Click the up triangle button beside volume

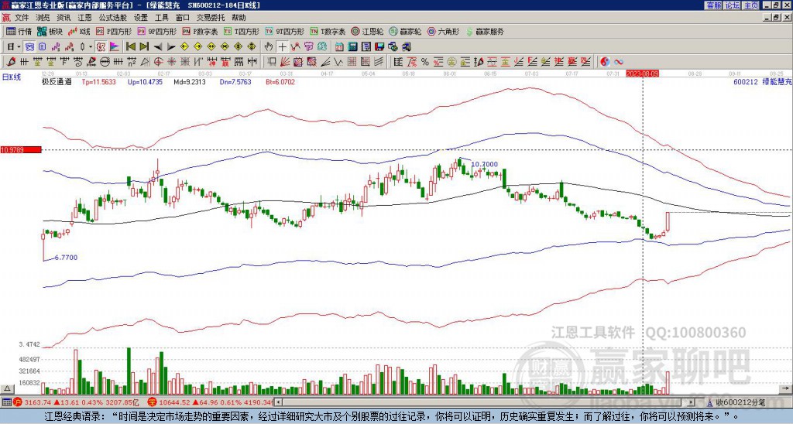(7, 389)
